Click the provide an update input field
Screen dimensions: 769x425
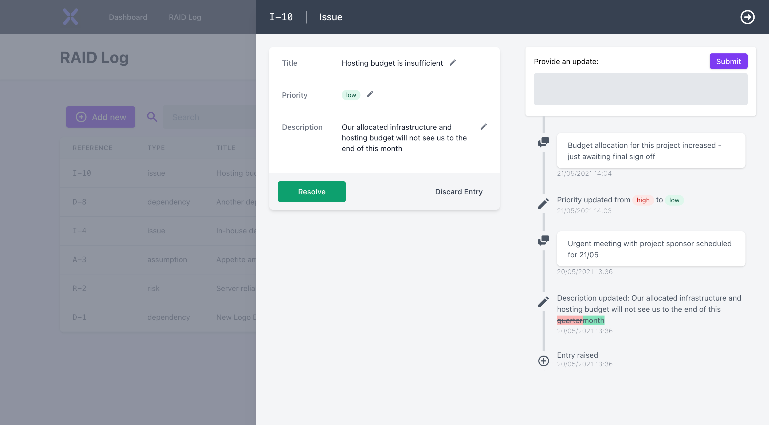tap(641, 89)
